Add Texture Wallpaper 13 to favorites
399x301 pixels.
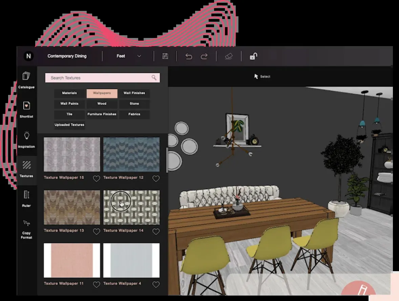tap(97, 232)
